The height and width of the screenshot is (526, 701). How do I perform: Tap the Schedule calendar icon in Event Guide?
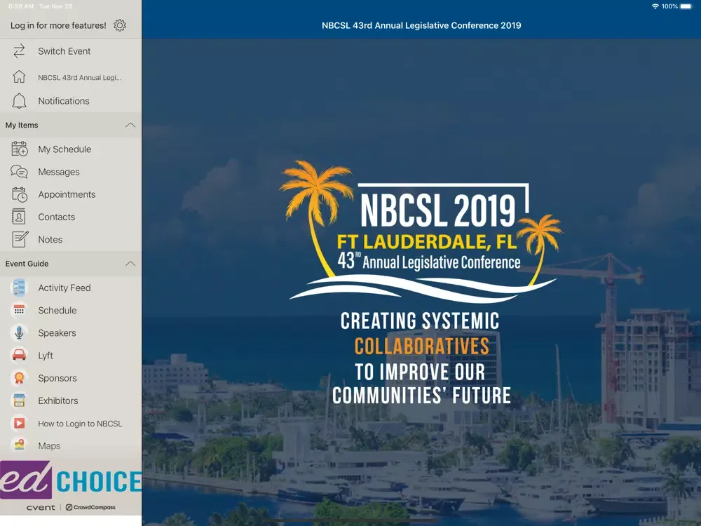pos(19,310)
